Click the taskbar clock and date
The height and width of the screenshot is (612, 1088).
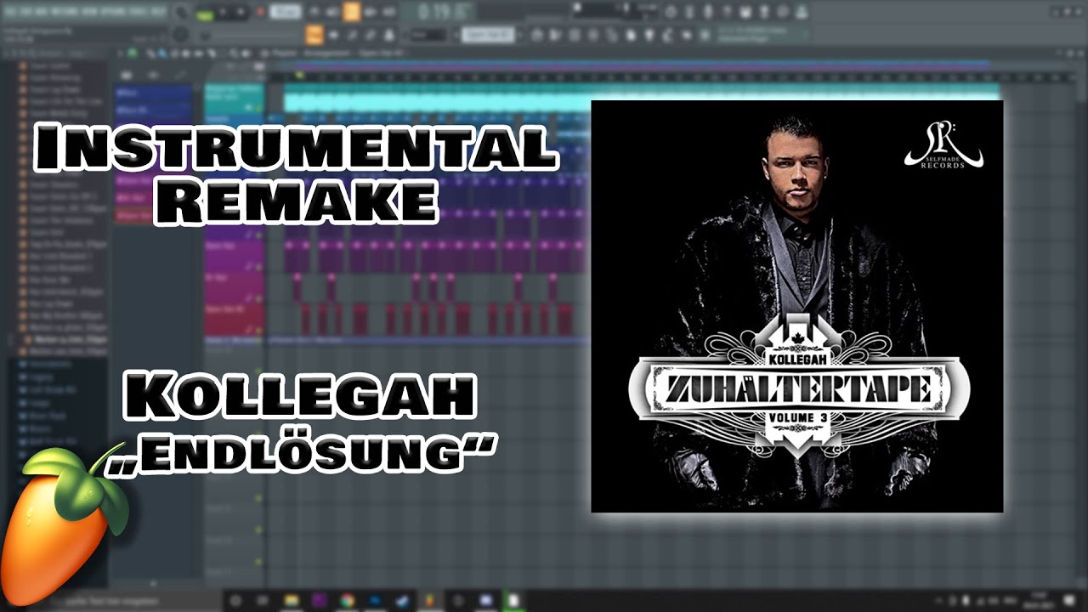click(1039, 600)
